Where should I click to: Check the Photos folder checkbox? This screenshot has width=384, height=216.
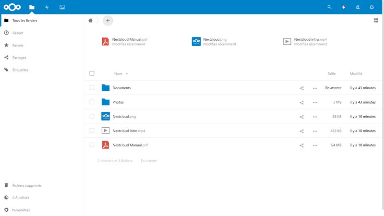coord(92,102)
